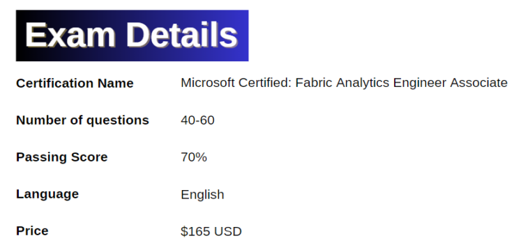Image resolution: width=523 pixels, height=252 pixels.
Task: Select the word Exam in heading
Action: click(x=70, y=35)
